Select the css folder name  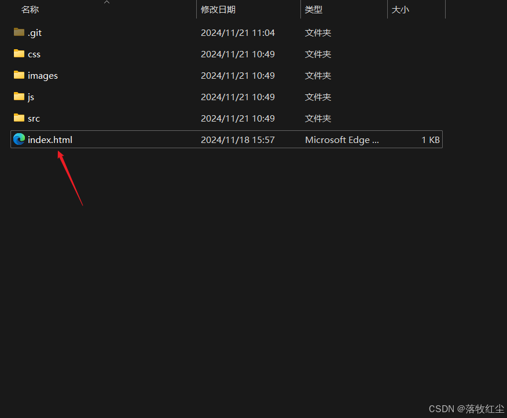tap(34, 54)
